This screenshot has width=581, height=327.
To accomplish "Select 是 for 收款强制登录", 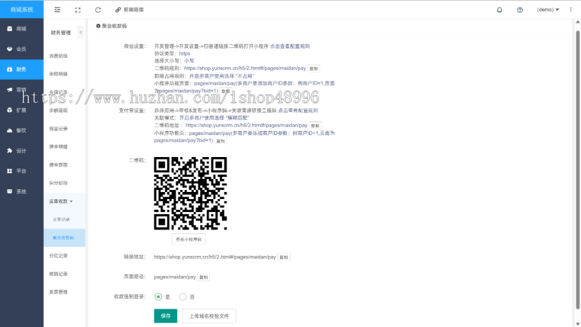I will [158, 297].
